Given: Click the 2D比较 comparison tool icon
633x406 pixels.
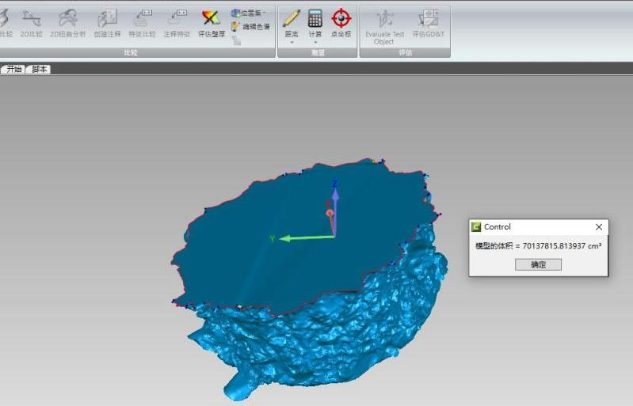Looking at the screenshot, I should click(x=32, y=23).
